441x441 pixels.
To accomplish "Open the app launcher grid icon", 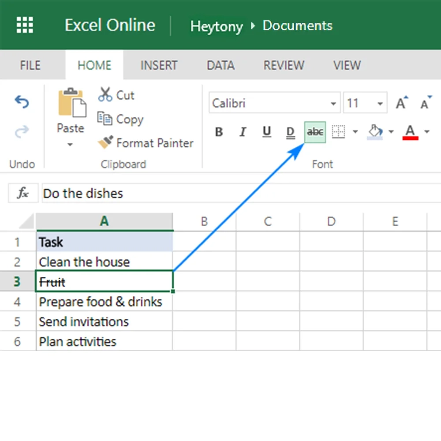I will tap(25, 25).
